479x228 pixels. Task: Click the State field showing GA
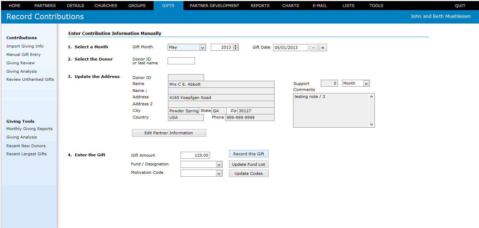pyautogui.click(x=219, y=111)
